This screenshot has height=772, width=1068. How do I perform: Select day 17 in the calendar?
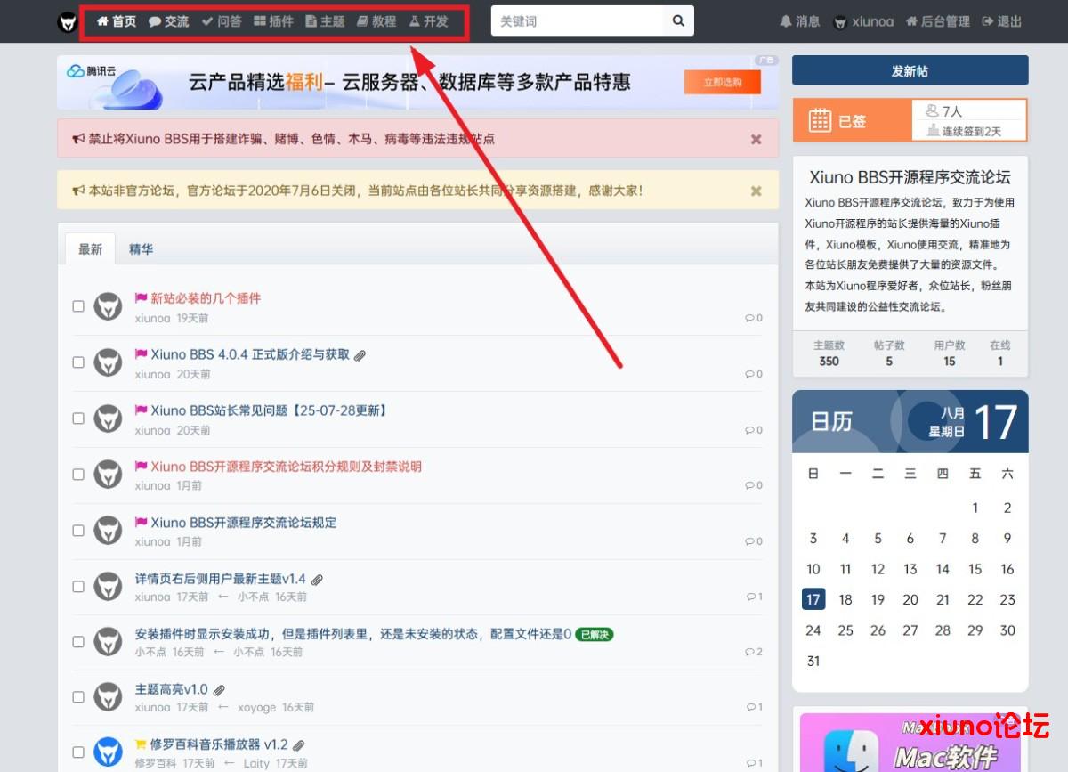pos(813,599)
